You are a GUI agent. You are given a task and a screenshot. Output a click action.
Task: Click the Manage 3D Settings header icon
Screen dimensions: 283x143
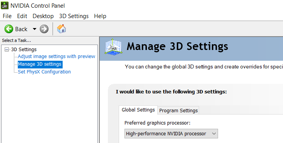tap(113, 47)
